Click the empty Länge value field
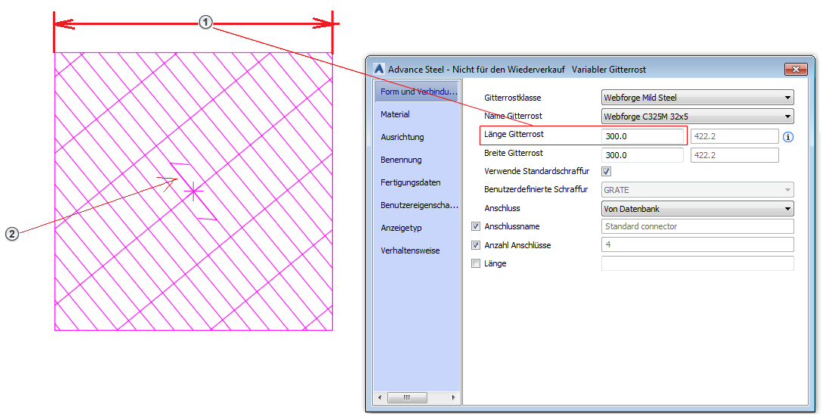 697,263
